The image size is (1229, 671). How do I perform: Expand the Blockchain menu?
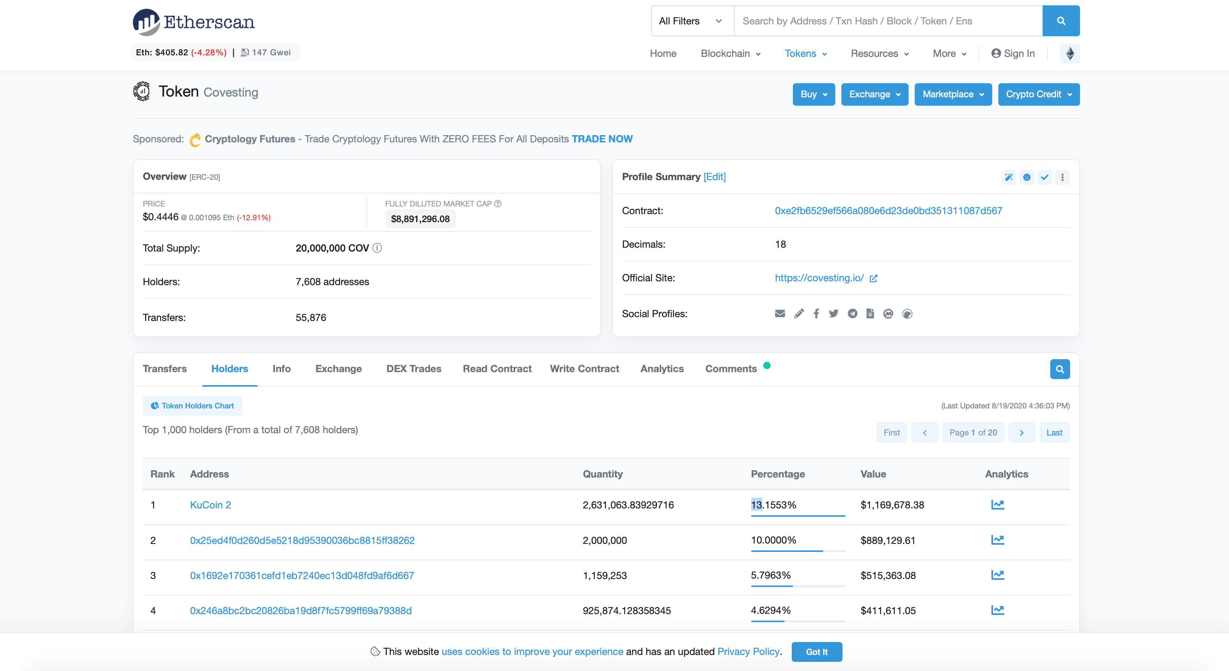(731, 53)
